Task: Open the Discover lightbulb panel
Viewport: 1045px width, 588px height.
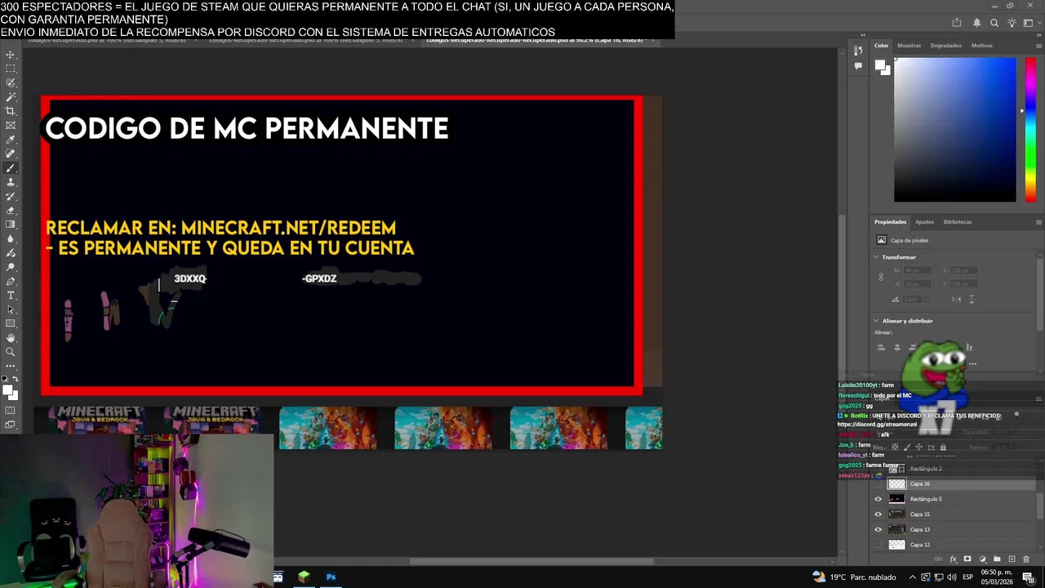Action: (x=1013, y=23)
